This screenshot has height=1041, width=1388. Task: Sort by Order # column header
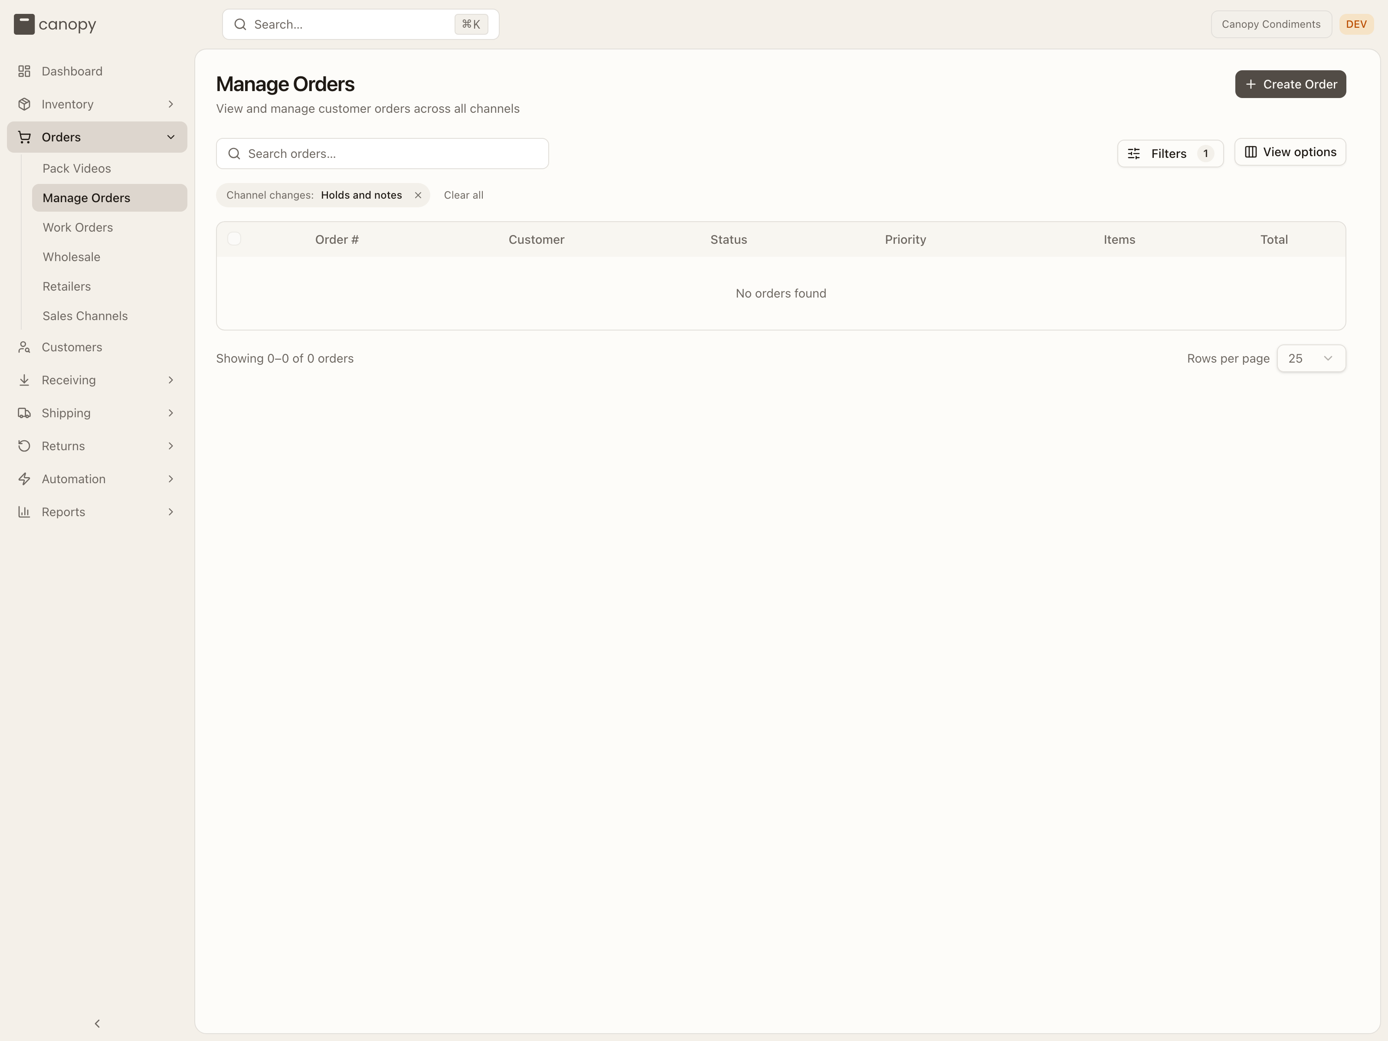click(337, 240)
